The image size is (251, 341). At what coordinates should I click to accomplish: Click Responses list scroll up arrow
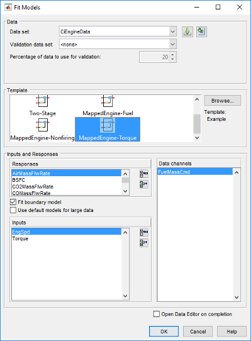coord(125,174)
